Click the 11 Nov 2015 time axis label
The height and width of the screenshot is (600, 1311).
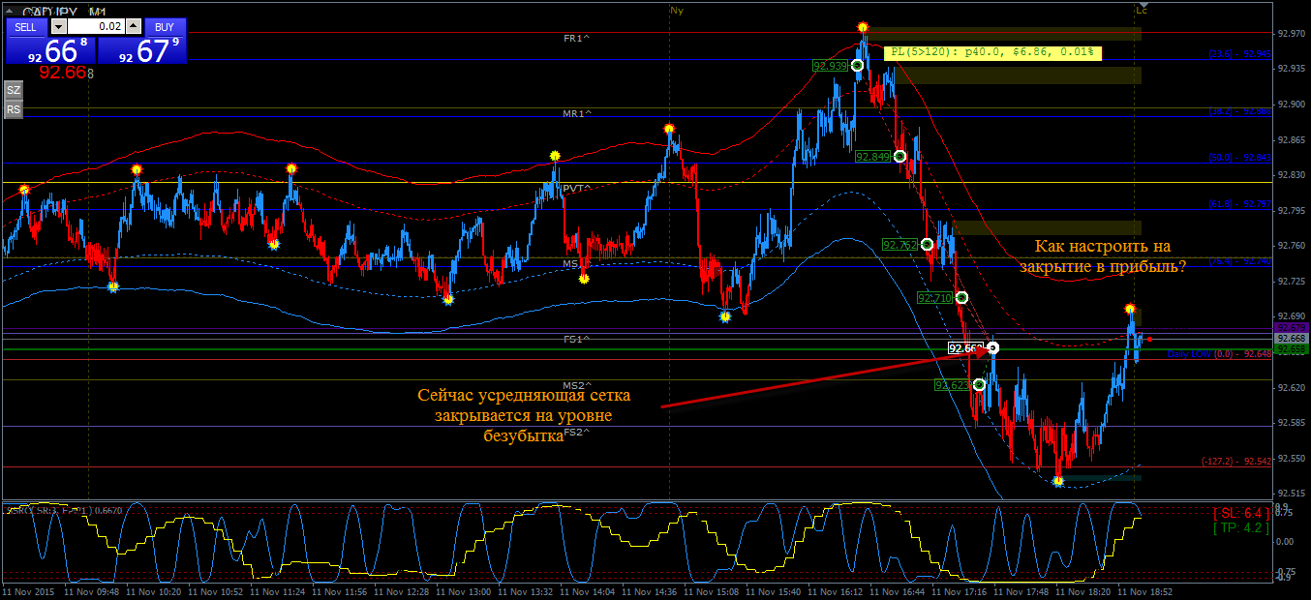(29, 589)
